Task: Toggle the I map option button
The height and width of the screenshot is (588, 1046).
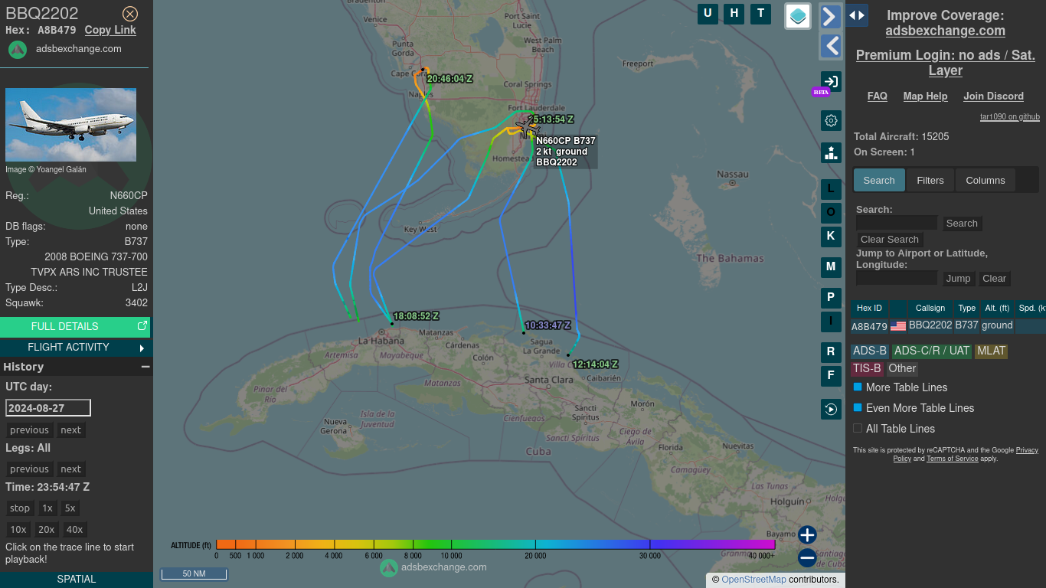Action: tap(831, 322)
